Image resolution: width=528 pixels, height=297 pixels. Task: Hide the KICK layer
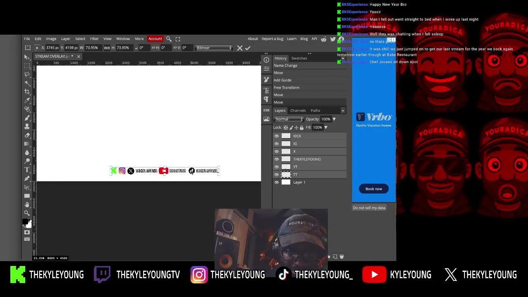coord(277,136)
